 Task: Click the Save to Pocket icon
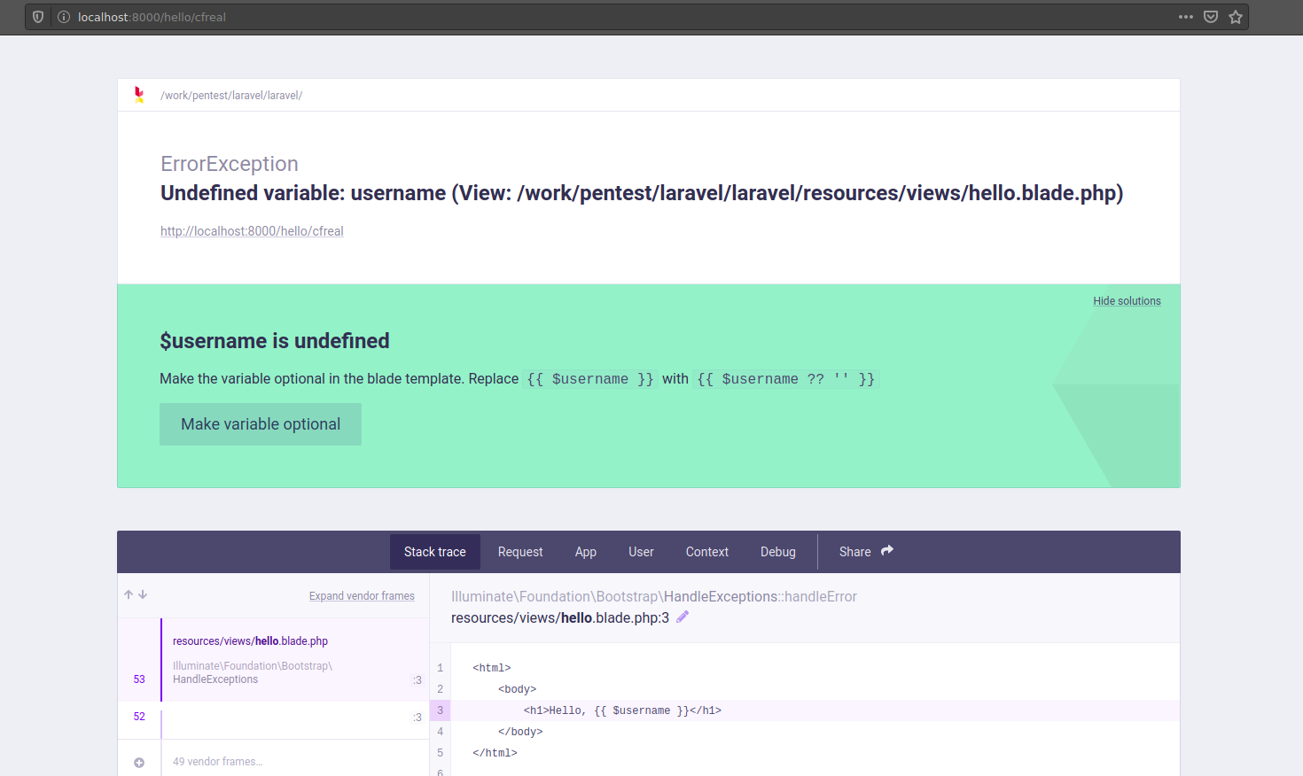point(1211,17)
